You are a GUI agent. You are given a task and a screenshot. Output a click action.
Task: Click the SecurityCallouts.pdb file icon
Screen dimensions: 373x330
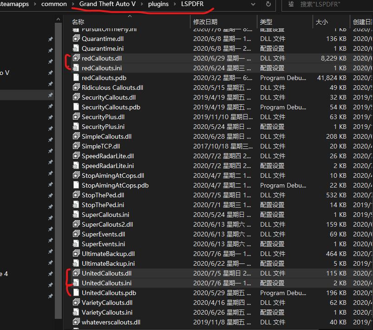point(76,107)
